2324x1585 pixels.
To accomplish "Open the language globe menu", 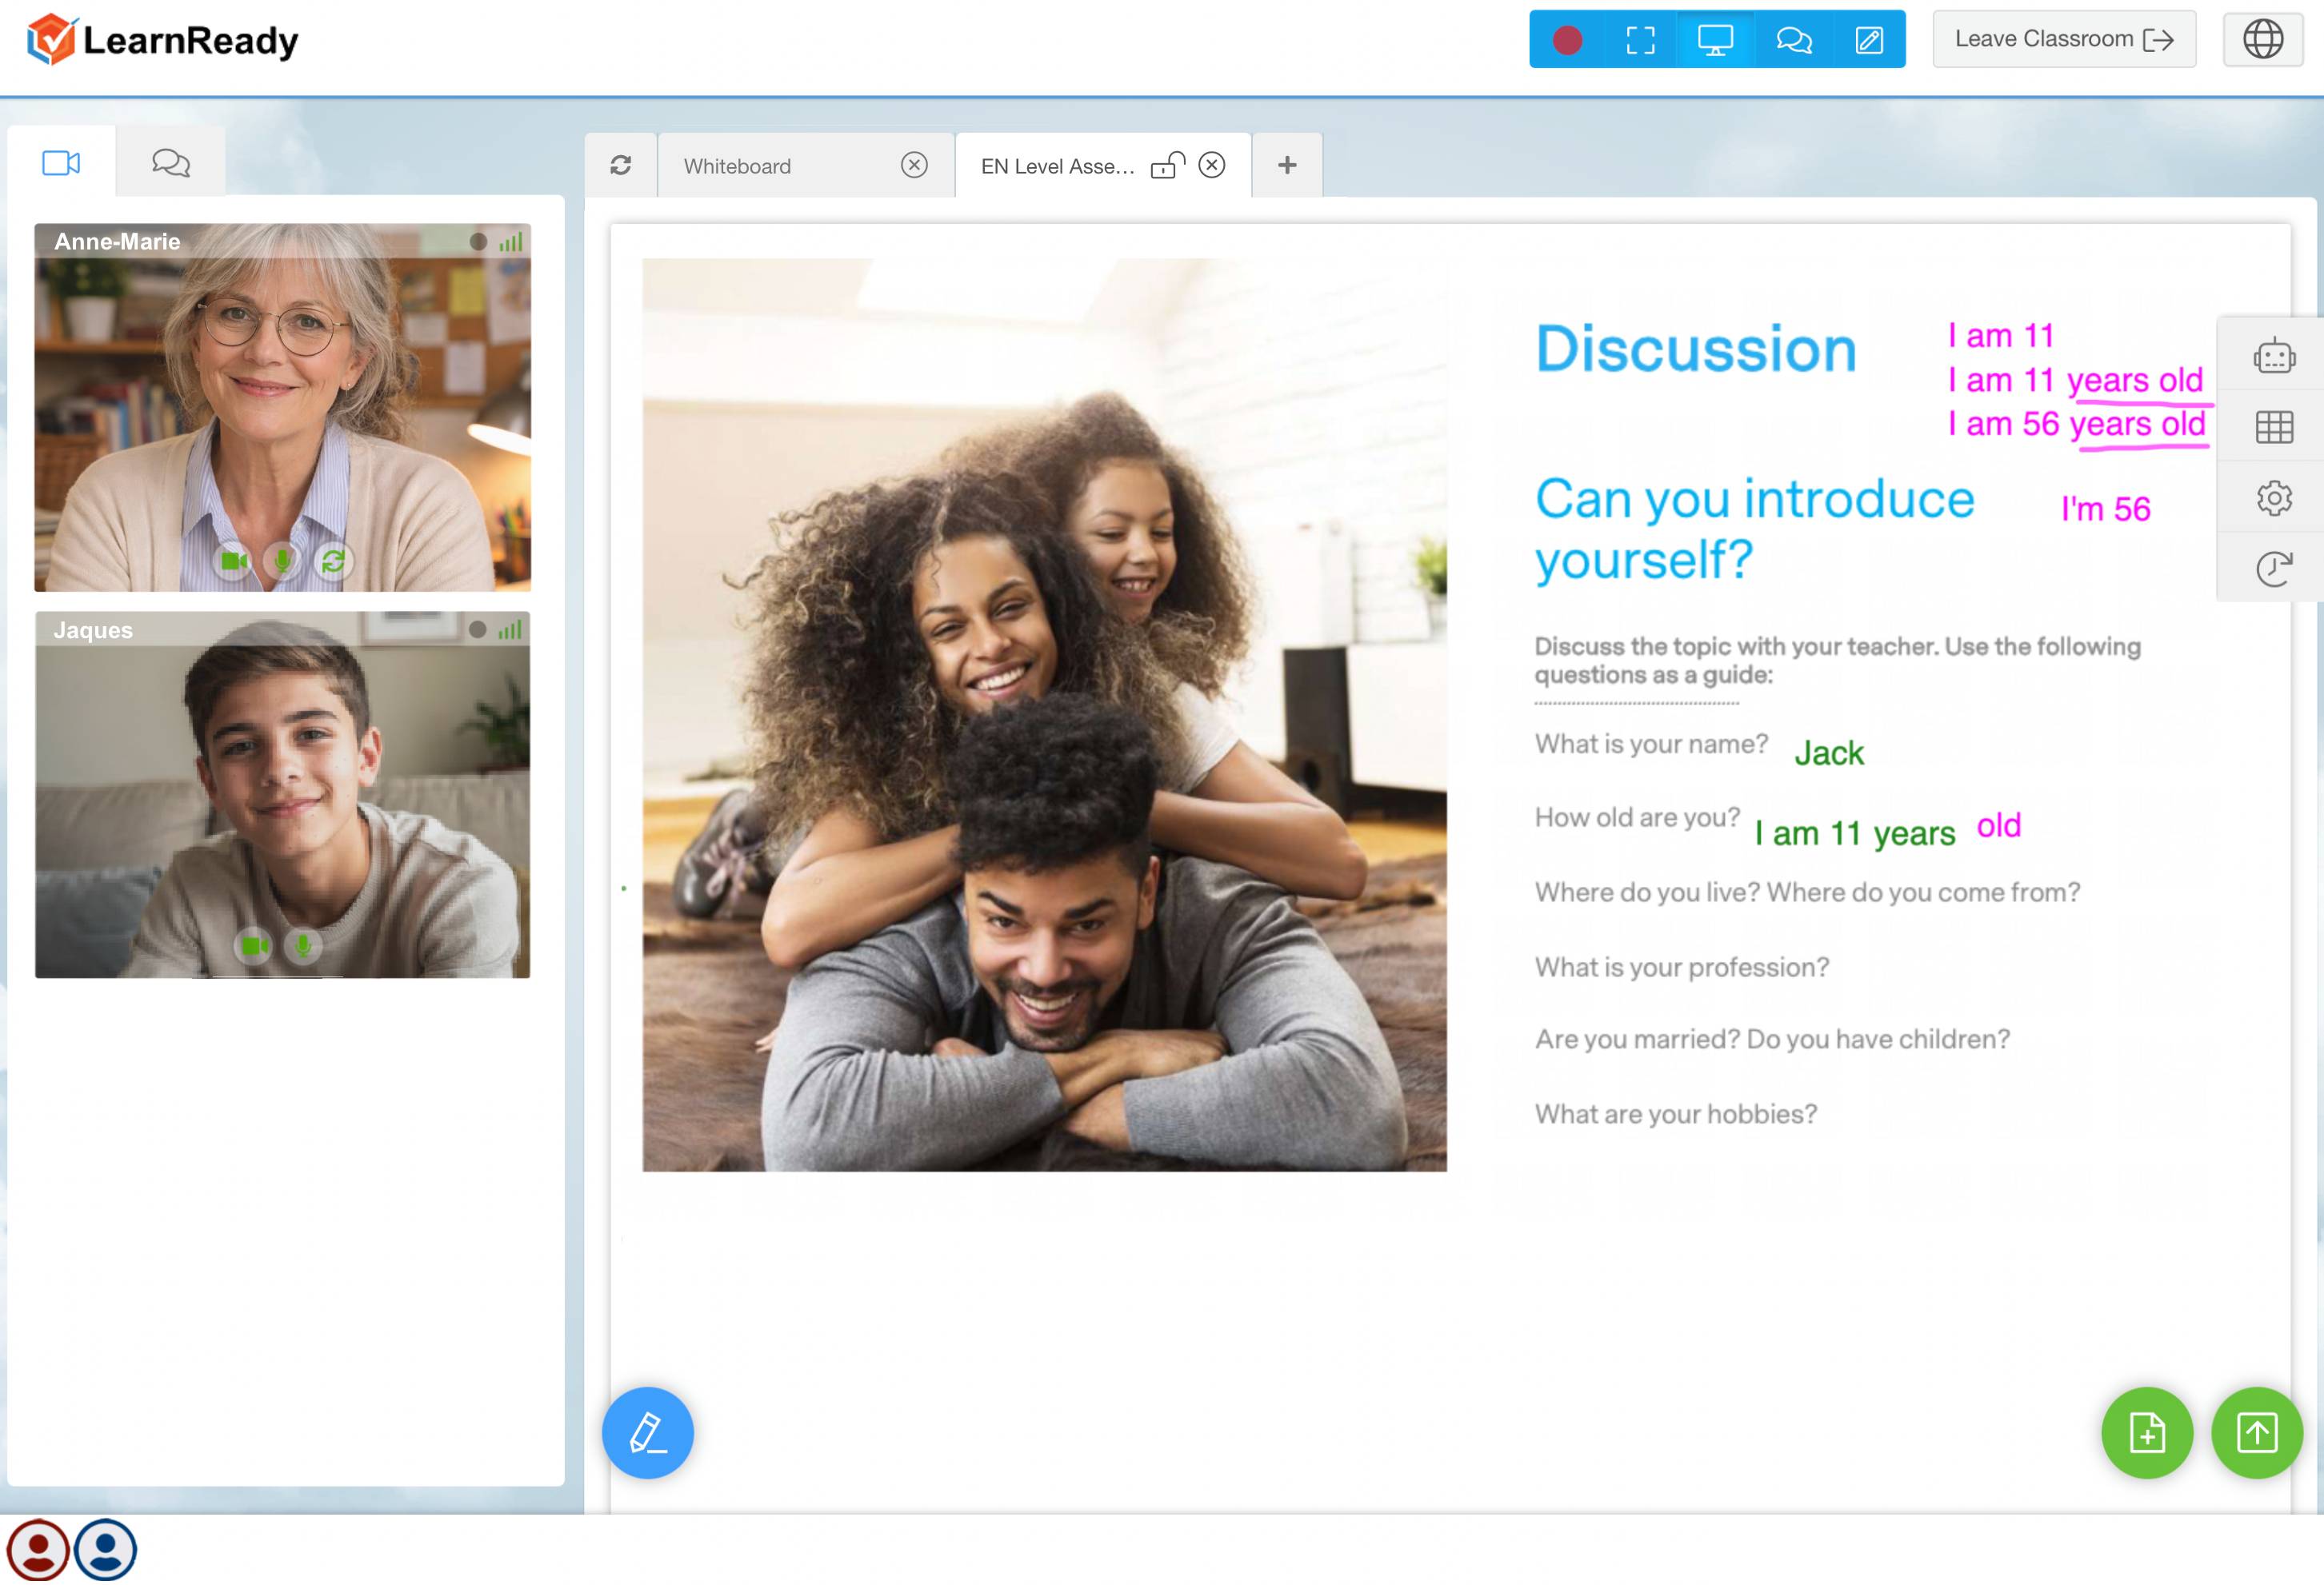I will point(2262,40).
